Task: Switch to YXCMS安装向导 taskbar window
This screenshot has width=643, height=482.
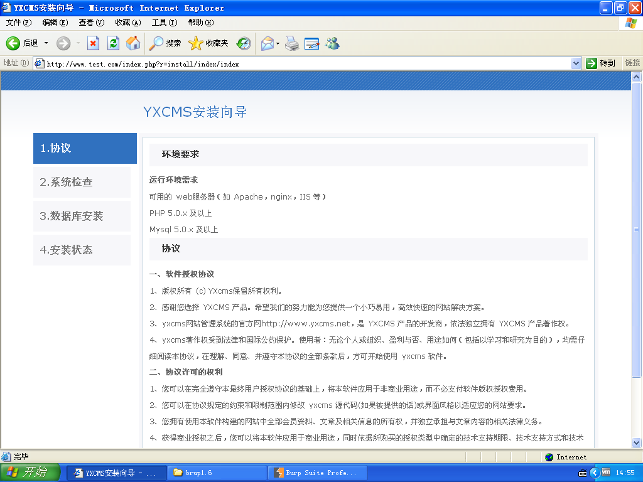Action: 116,473
